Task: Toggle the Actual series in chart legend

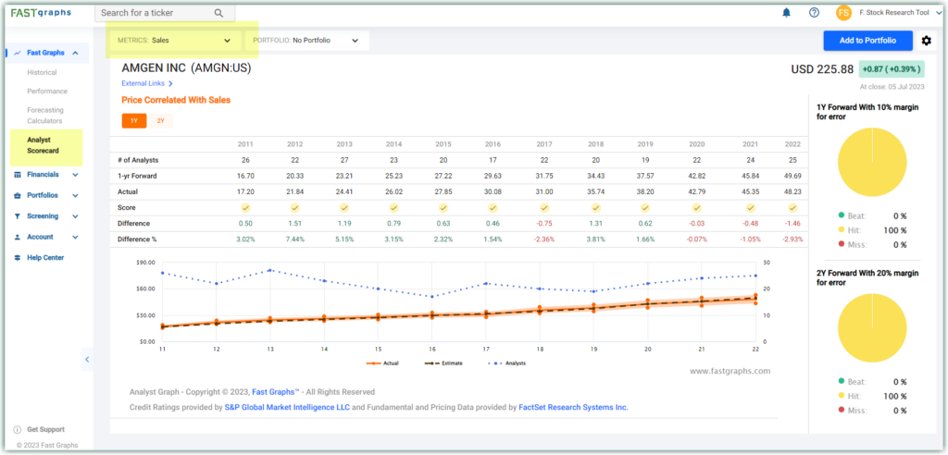Action: [382, 363]
